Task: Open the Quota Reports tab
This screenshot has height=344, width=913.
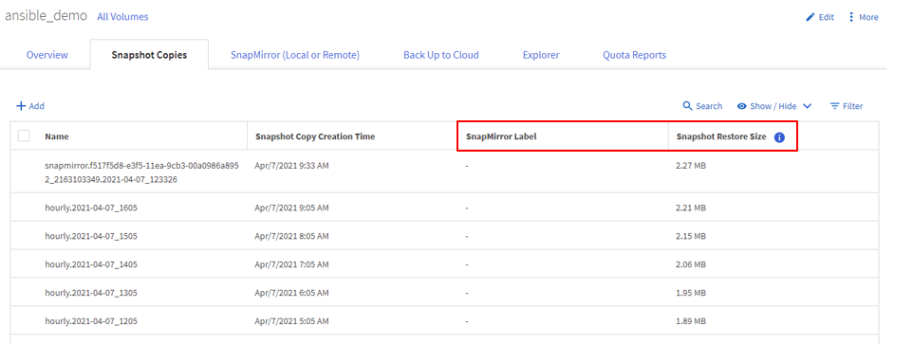Action: [x=634, y=55]
